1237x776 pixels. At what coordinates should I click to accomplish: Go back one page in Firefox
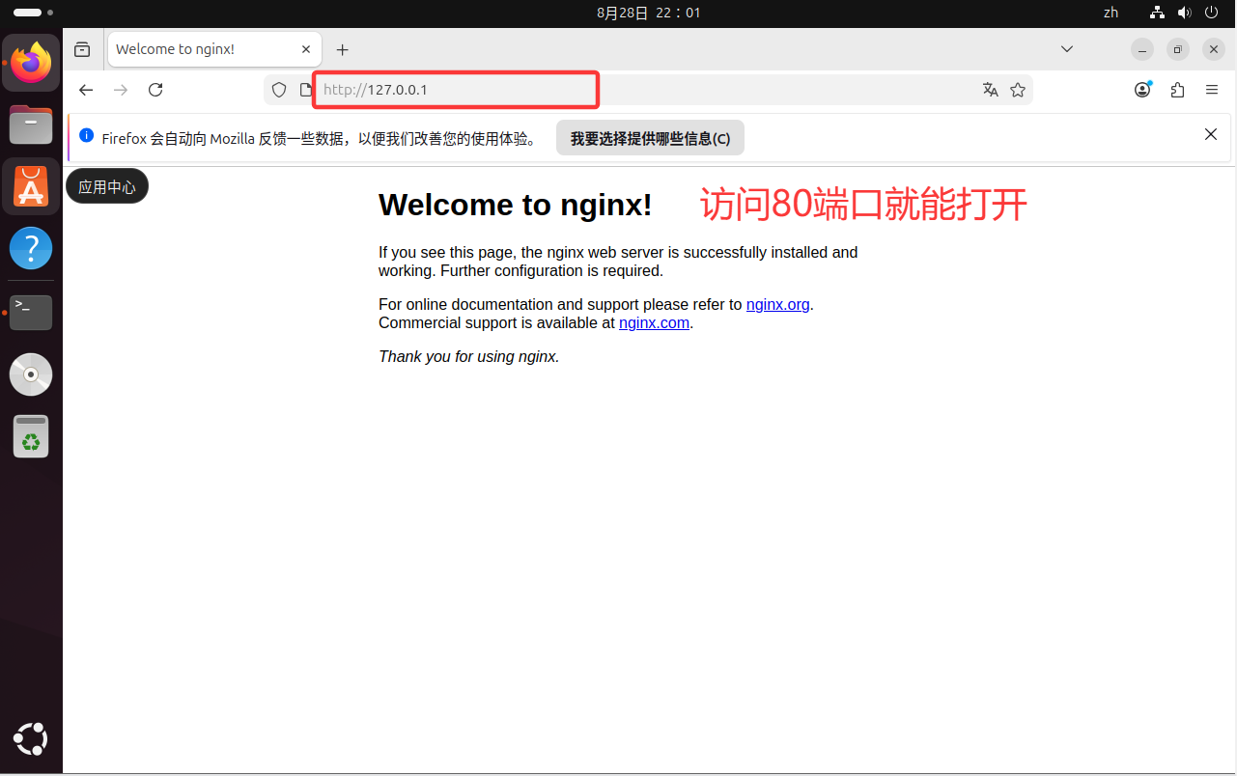(86, 90)
